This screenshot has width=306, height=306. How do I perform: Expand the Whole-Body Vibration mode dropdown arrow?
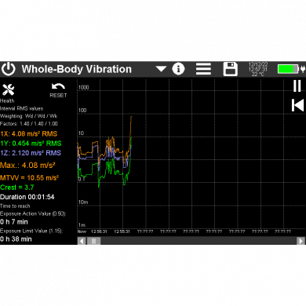click(x=161, y=69)
